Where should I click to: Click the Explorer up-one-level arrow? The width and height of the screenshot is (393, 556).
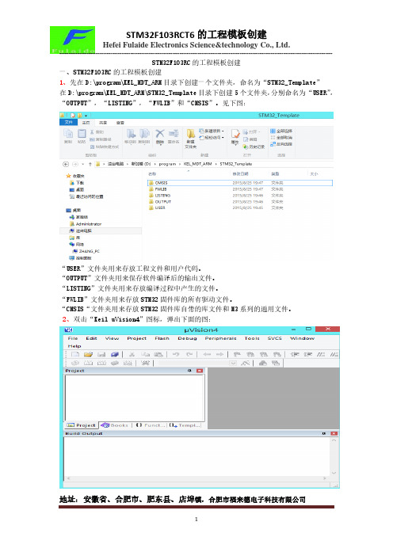[x=90, y=164]
